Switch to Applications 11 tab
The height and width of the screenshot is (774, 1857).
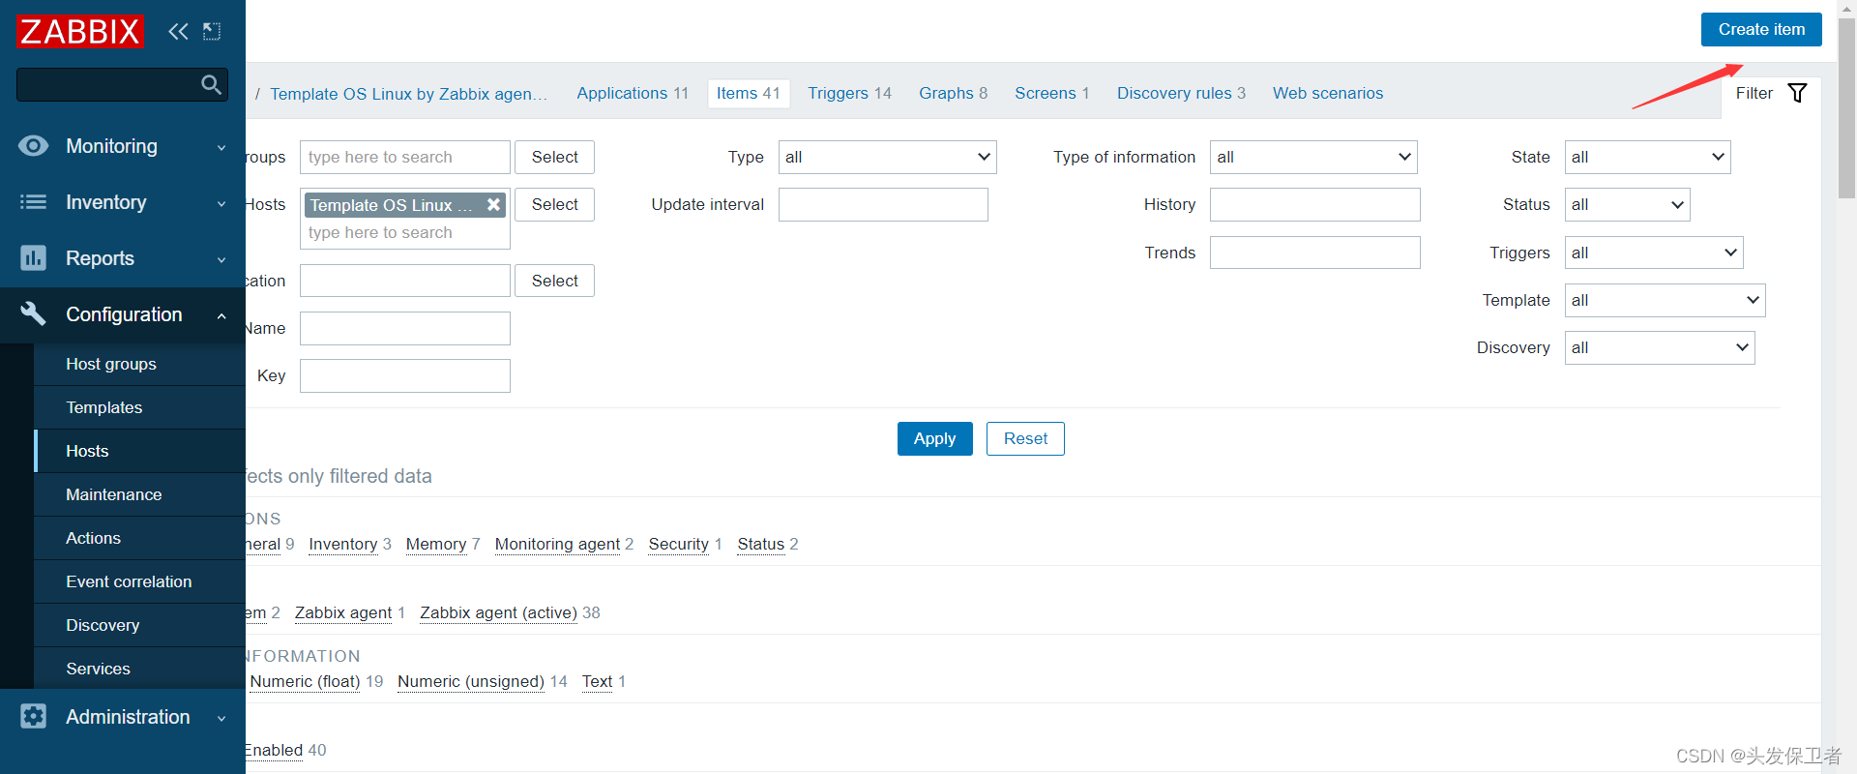point(633,93)
